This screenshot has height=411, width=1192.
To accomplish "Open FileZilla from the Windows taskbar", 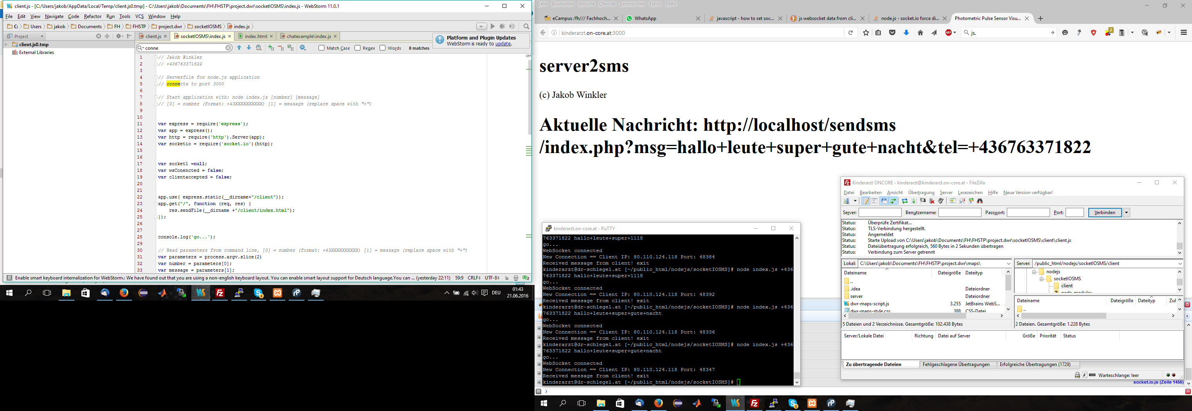I will (x=220, y=293).
